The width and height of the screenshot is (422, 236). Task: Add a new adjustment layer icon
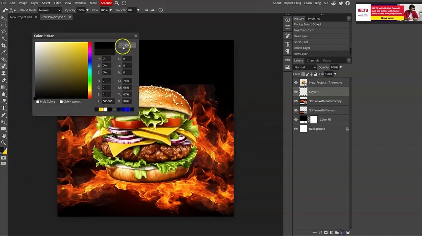coord(331,232)
